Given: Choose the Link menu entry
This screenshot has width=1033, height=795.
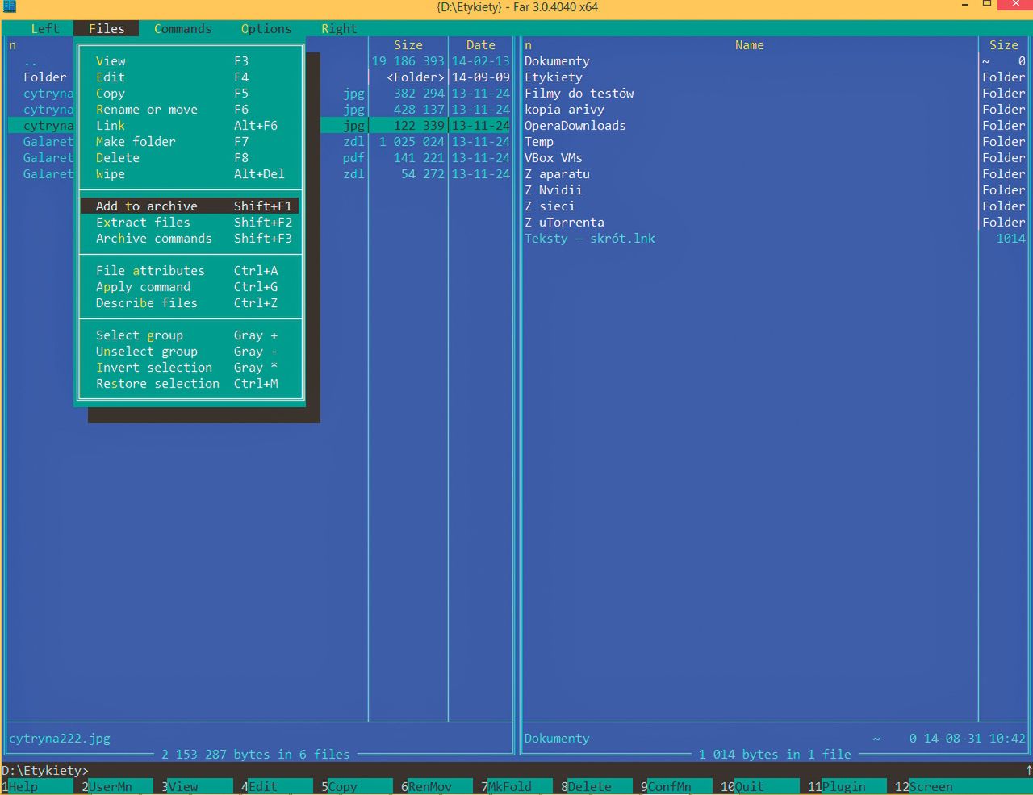Looking at the screenshot, I should [190, 125].
